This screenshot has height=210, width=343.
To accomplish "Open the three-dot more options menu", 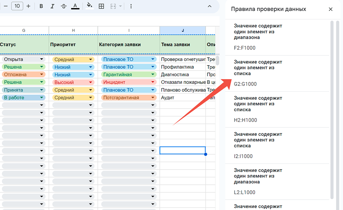I will pos(131,6).
